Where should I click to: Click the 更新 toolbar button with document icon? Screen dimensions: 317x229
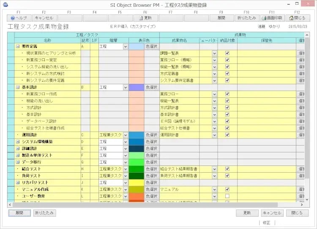146,18
